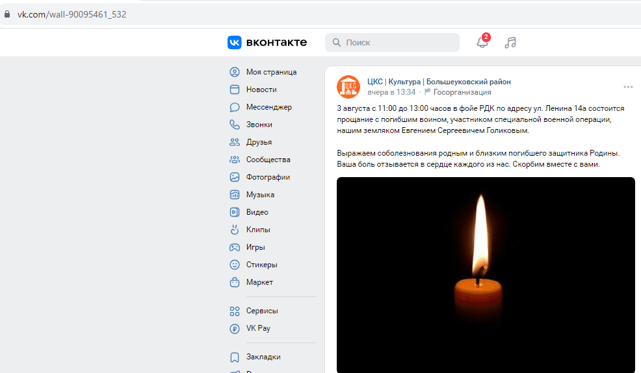This screenshot has height=373, width=641.
Task: Open Стикеры text in sidebar
Action: click(261, 265)
